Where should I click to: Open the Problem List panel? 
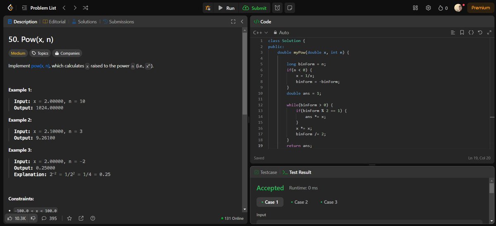39,8
